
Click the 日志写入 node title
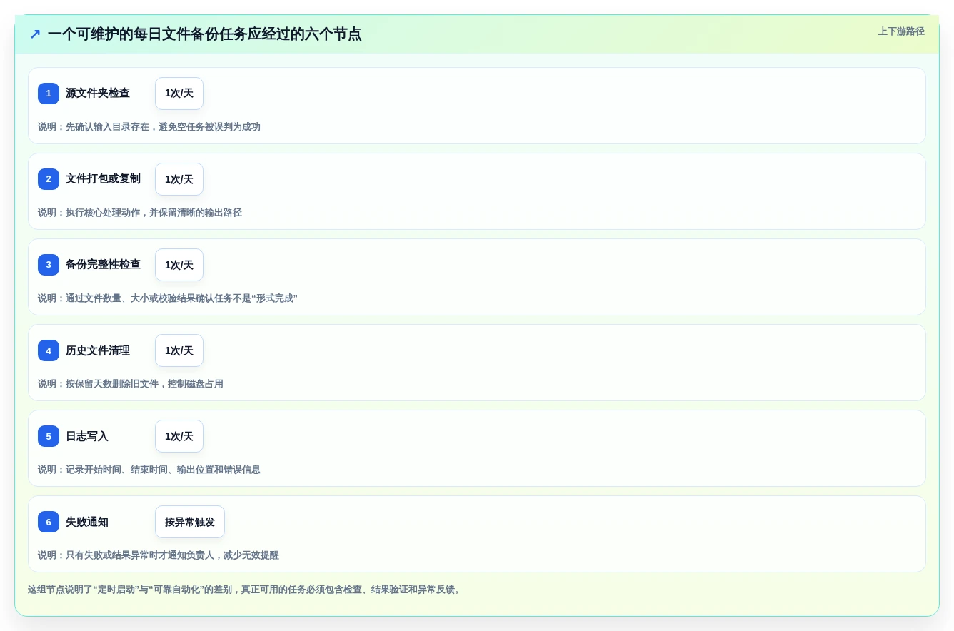tap(87, 436)
